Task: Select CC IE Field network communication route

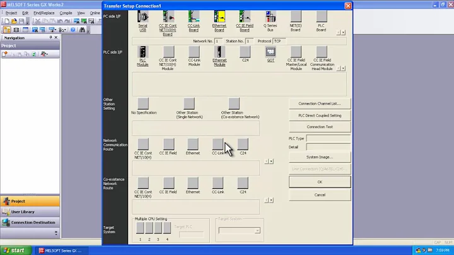Action: tap(168, 144)
